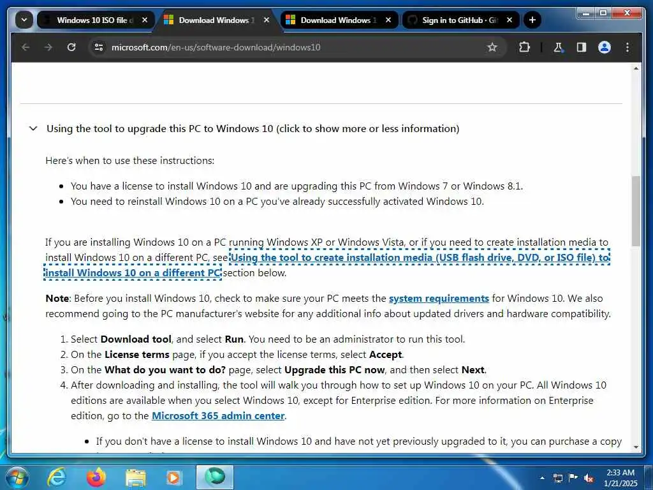Open the system requirements link
This screenshot has height=490, width=653.
(x=439, y=299)
